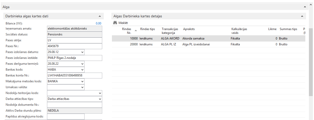Open the Bilance (VV) 0.00 link
314x120 pixels.
(x=98, y=23)
